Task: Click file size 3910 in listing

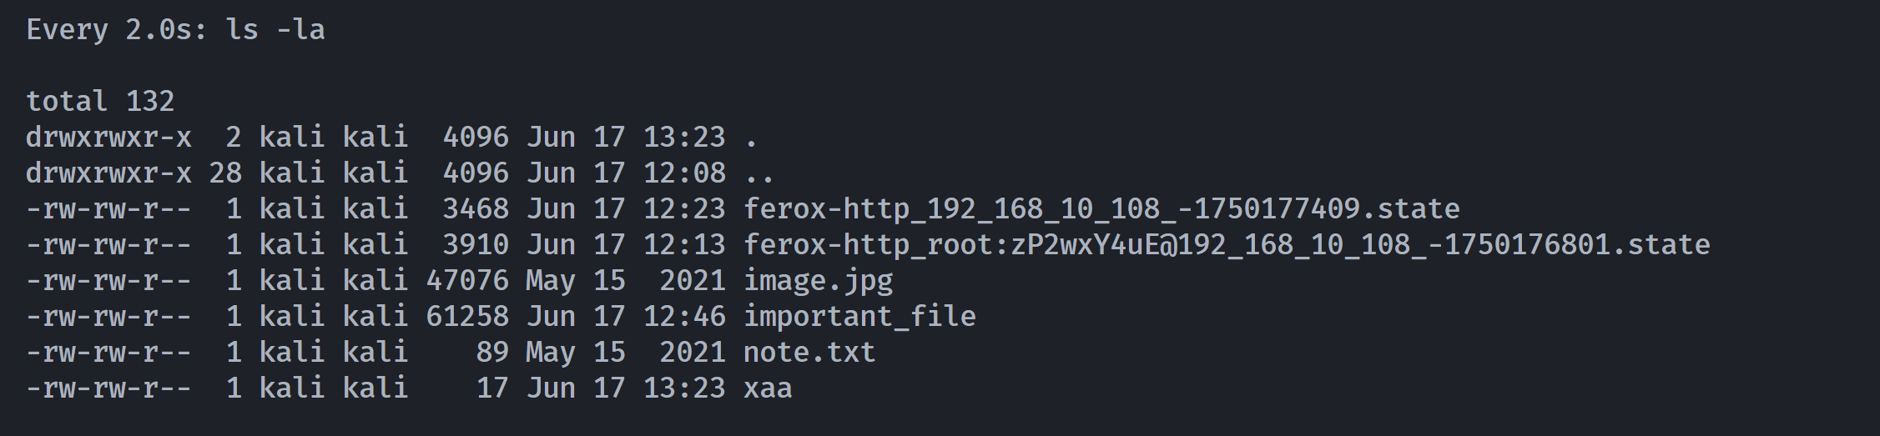Action: 476,244
